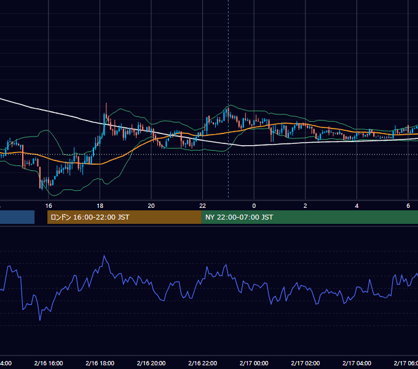Click the oscillator peak near 18:00
This screenshot has width=418, height=369.
point(104,256)
